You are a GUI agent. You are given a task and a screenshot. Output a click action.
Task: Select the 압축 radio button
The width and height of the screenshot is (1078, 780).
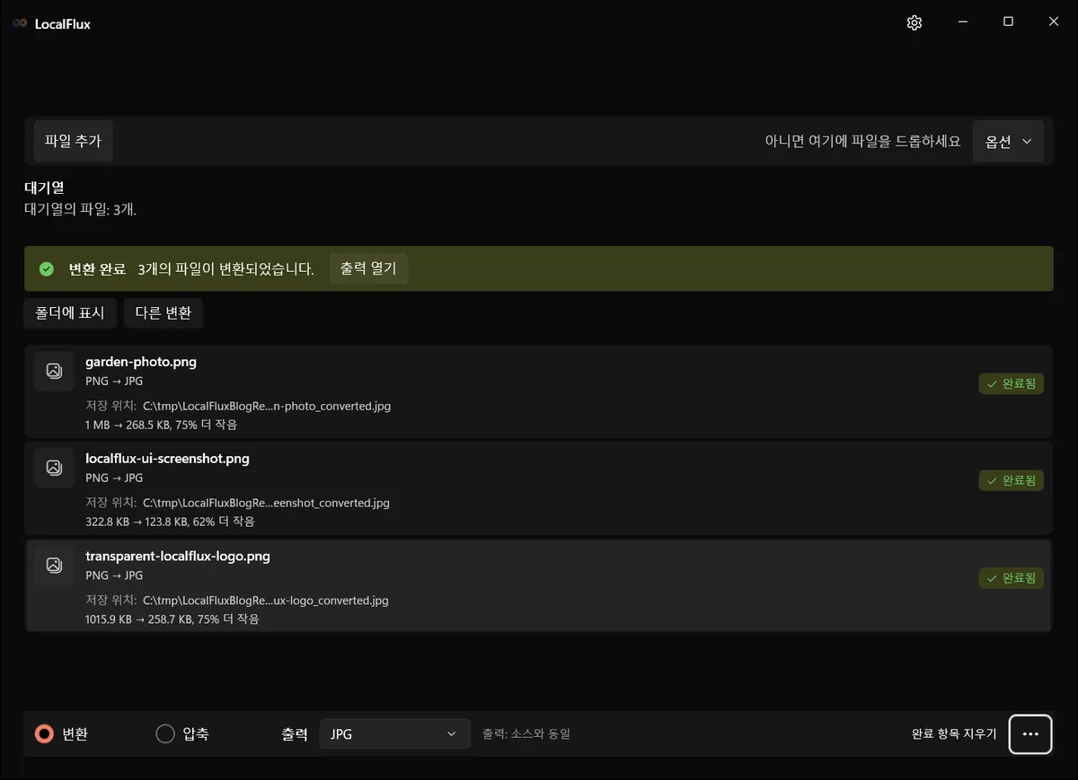(165, 734)
